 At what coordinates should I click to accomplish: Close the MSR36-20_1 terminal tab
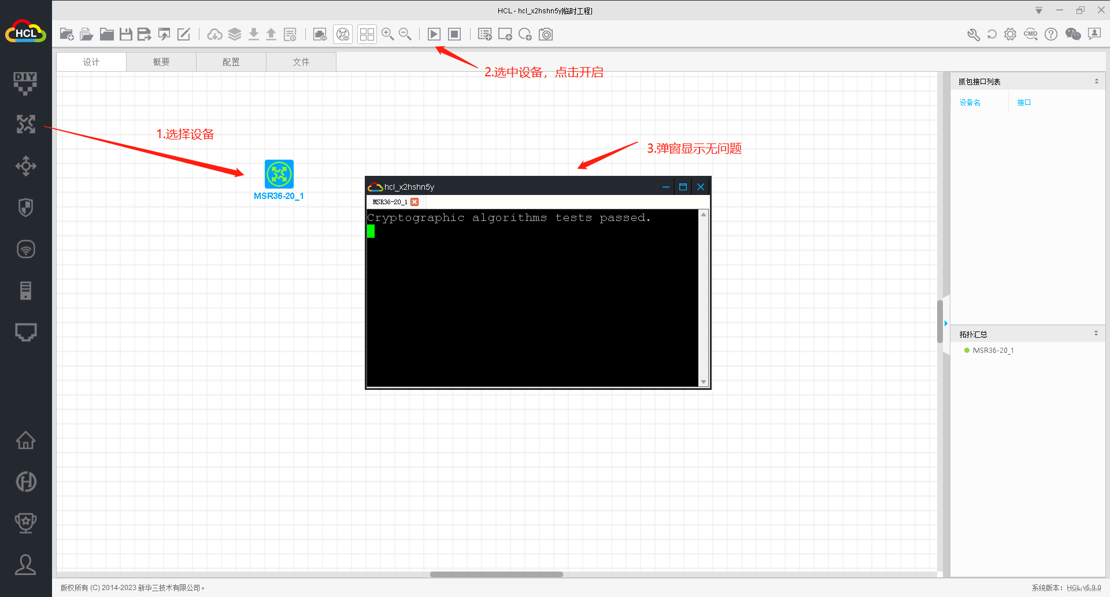pos(415,202)
